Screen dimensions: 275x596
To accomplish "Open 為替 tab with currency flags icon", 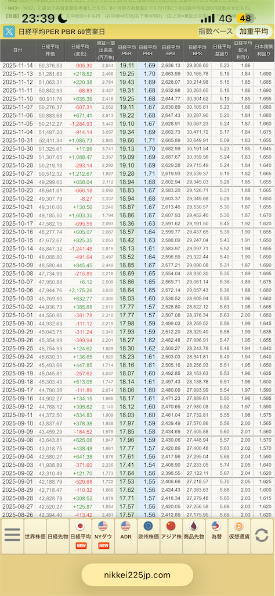I will (216, 536).
